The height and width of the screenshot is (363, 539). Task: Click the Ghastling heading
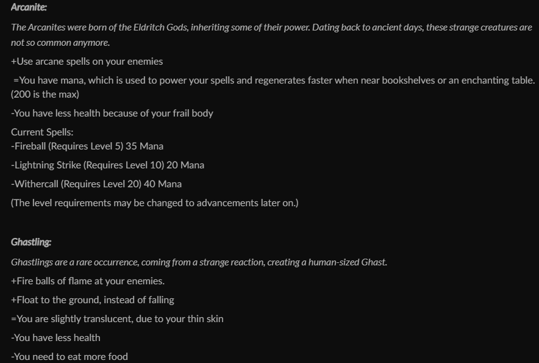(x=30, y=242)
